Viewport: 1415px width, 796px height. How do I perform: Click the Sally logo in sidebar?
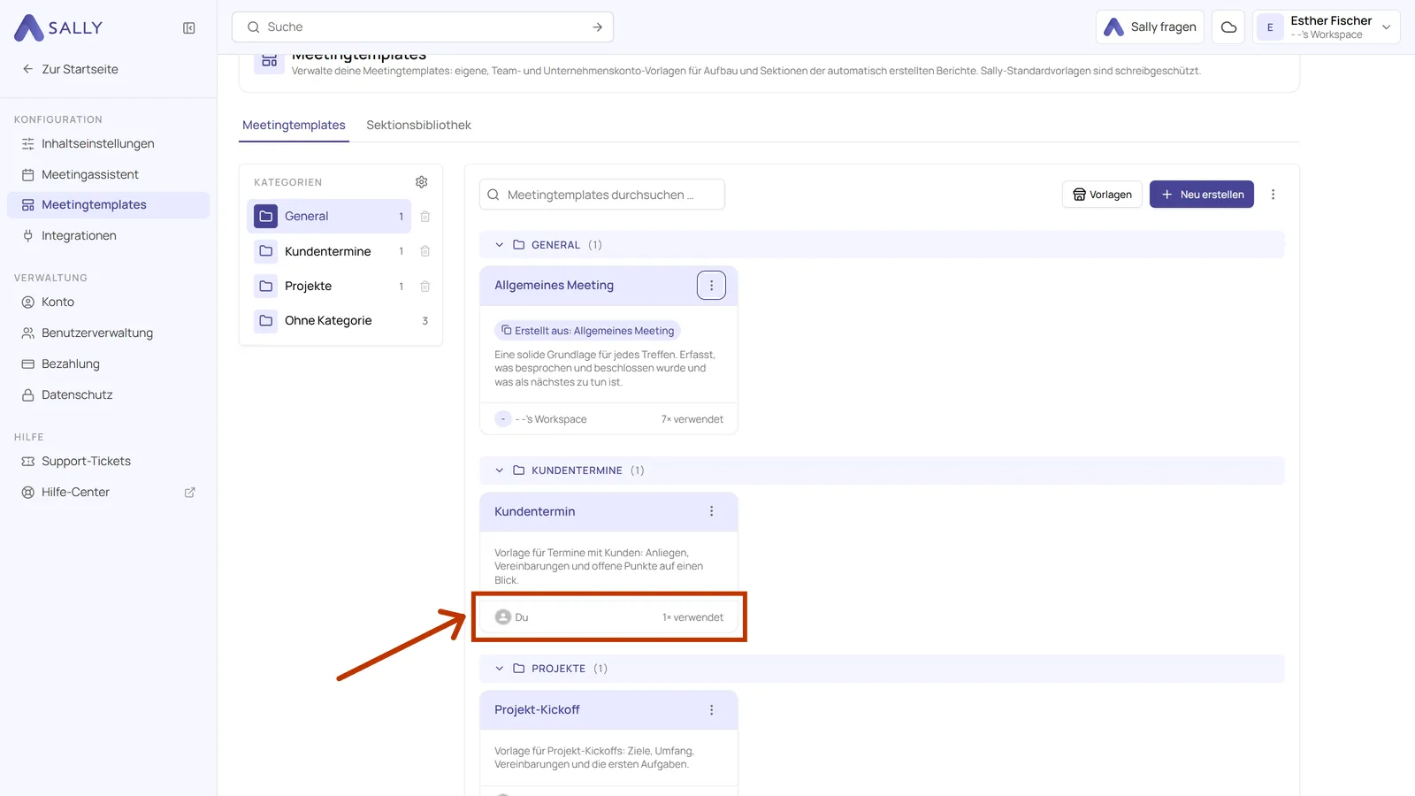58,27
